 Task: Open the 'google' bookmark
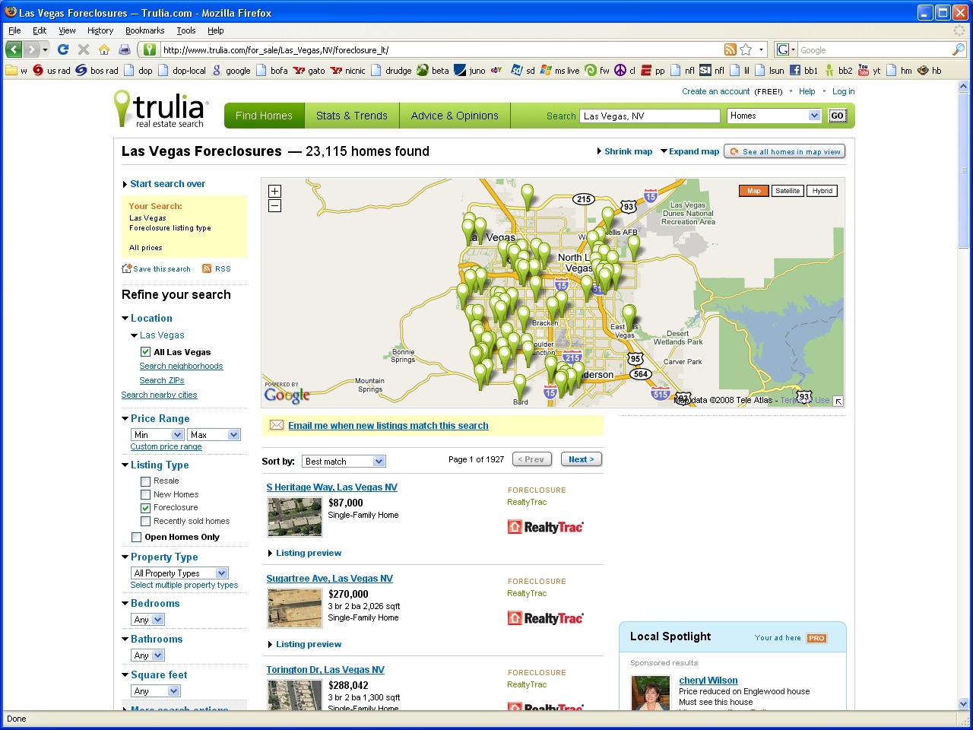point(231,71)
